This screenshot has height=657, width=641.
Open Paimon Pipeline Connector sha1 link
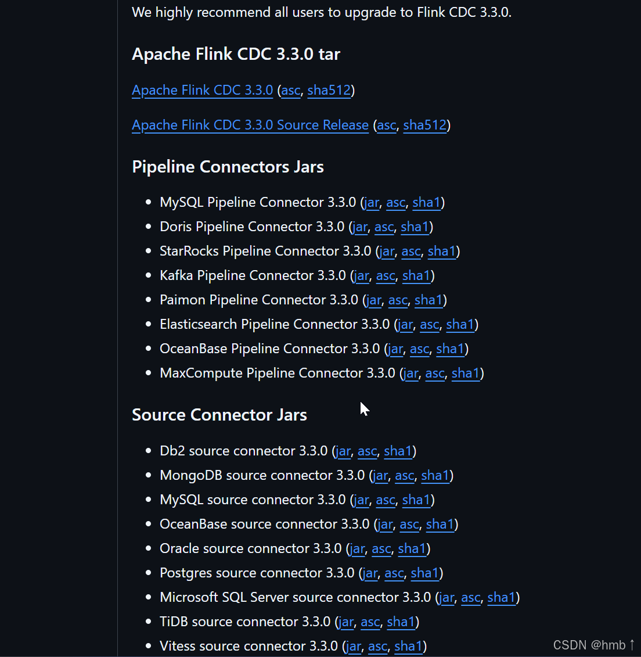tap(428, 300)
